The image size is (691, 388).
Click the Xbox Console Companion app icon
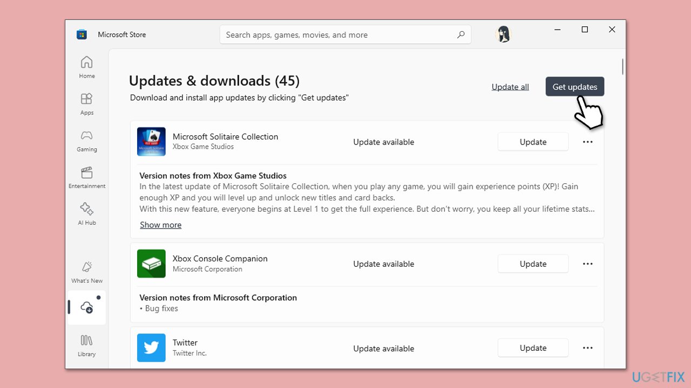point(151,264)
